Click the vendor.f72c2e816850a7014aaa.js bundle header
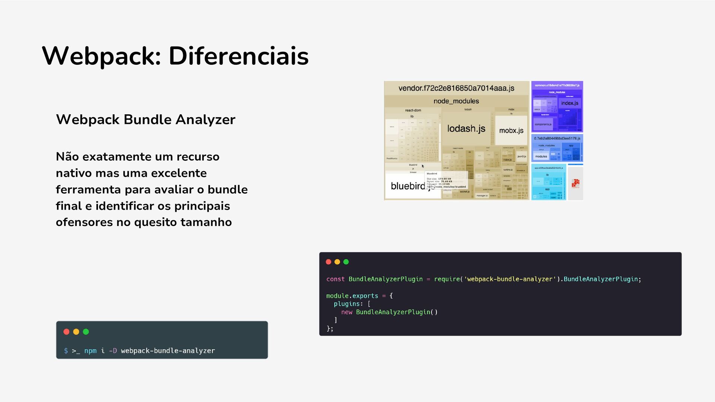715x402 pixels. (x=456, y=88)
